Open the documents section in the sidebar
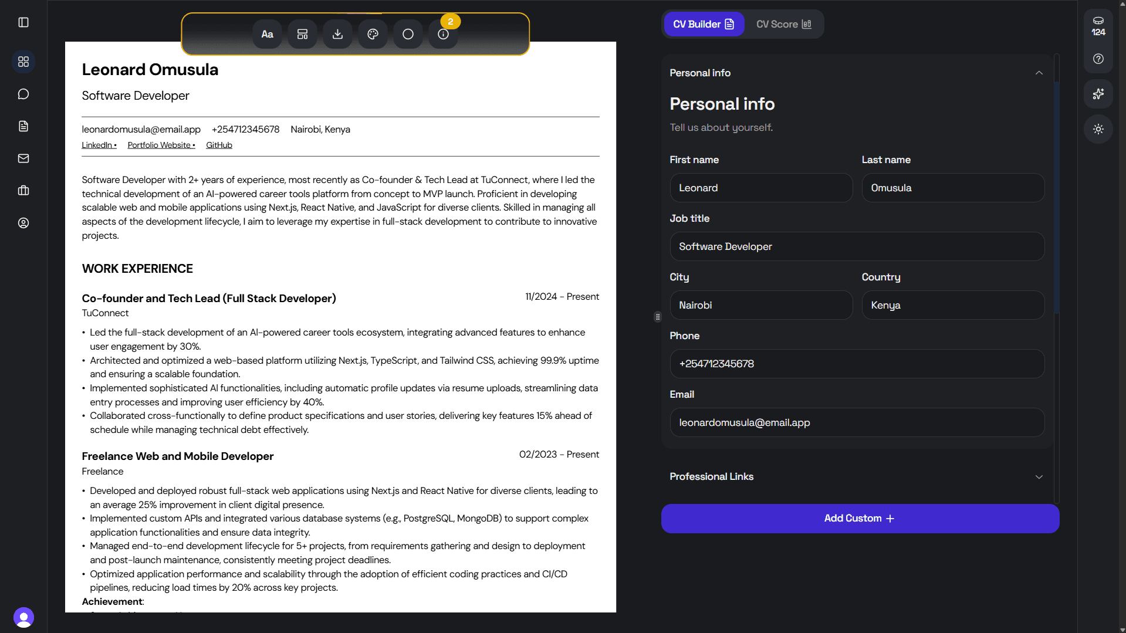 [23, 126]
